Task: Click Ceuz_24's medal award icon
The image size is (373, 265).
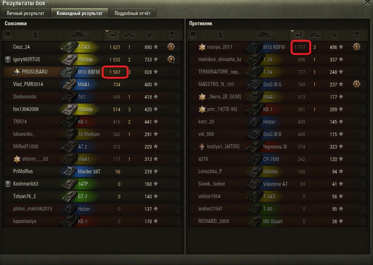Action: 171,46
